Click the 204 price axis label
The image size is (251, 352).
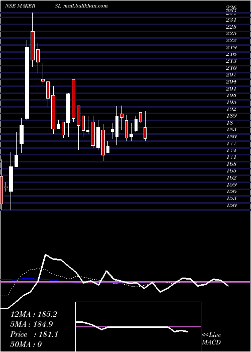point(231,81)
